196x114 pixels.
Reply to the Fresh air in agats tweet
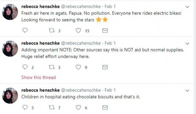(25, 30)
